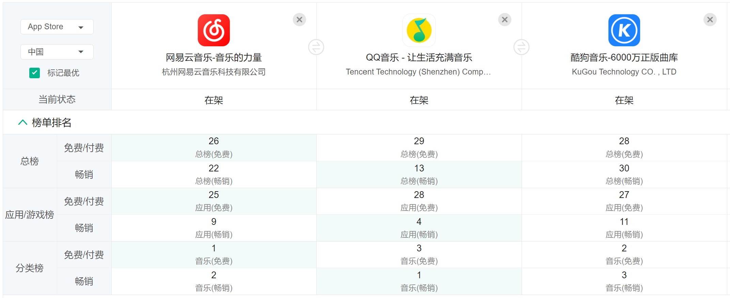Click the 分类榜 row header
The height and width of the screenshot is (298, 730).
30,268
